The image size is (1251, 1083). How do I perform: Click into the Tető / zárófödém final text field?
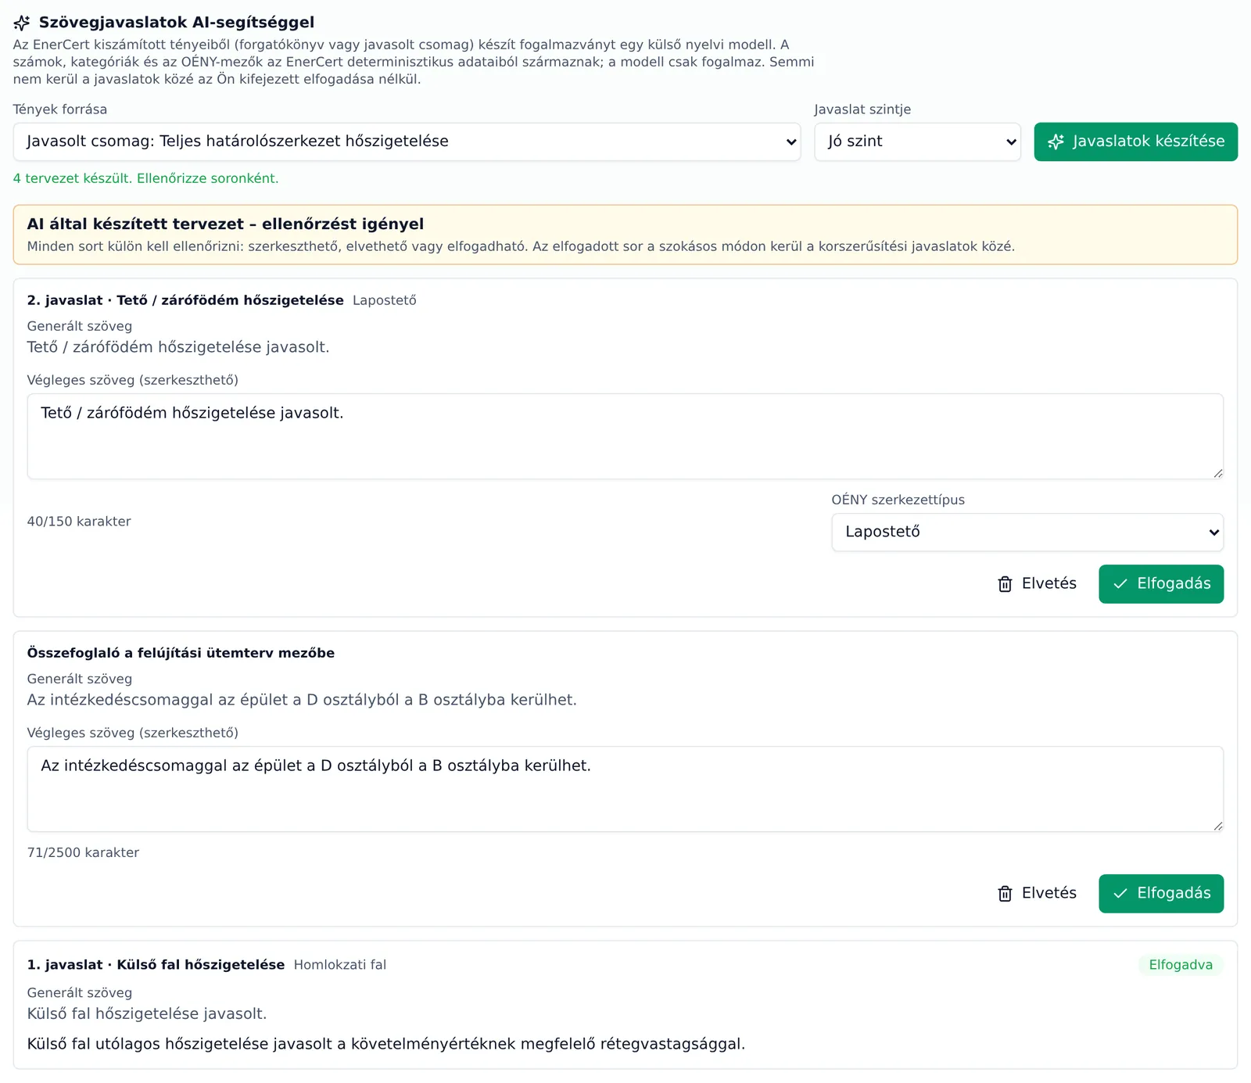coord(625,436)
